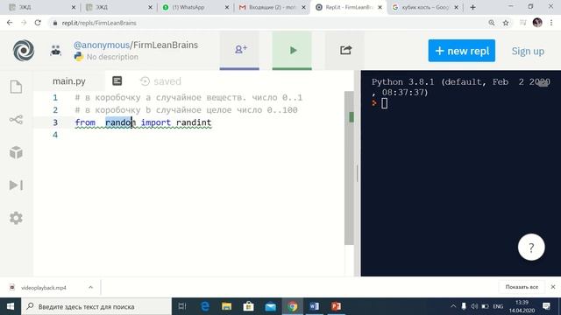561x315 pixels.
Task: Open the invite user button
Action: [239, 50]
